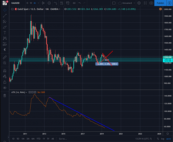Viewport: 173px width, 142px height.
Task: Open chart settings gear in top toolbar
Action: click(x=139, y=3)
